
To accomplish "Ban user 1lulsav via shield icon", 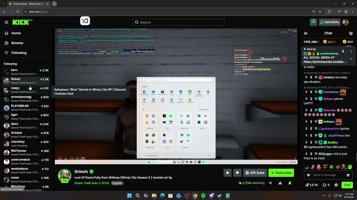I will tap(316, 99).
